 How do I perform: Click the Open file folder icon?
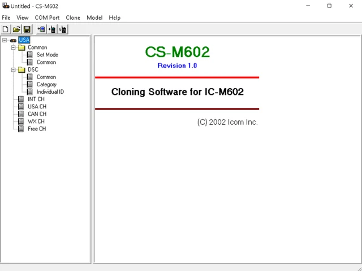tap(16, 29)
